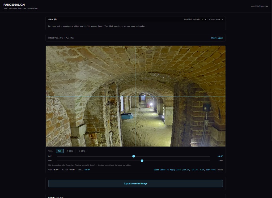Click the EMBED CODE heading
This screenshot has height=198, width=272.
click(56, 197)
